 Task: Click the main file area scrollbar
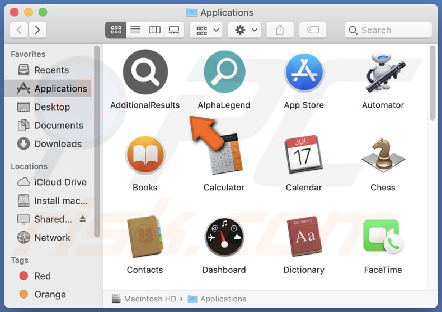(432, 83)
